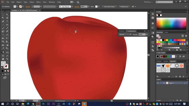Select the Scale tool

click(7, 35)
